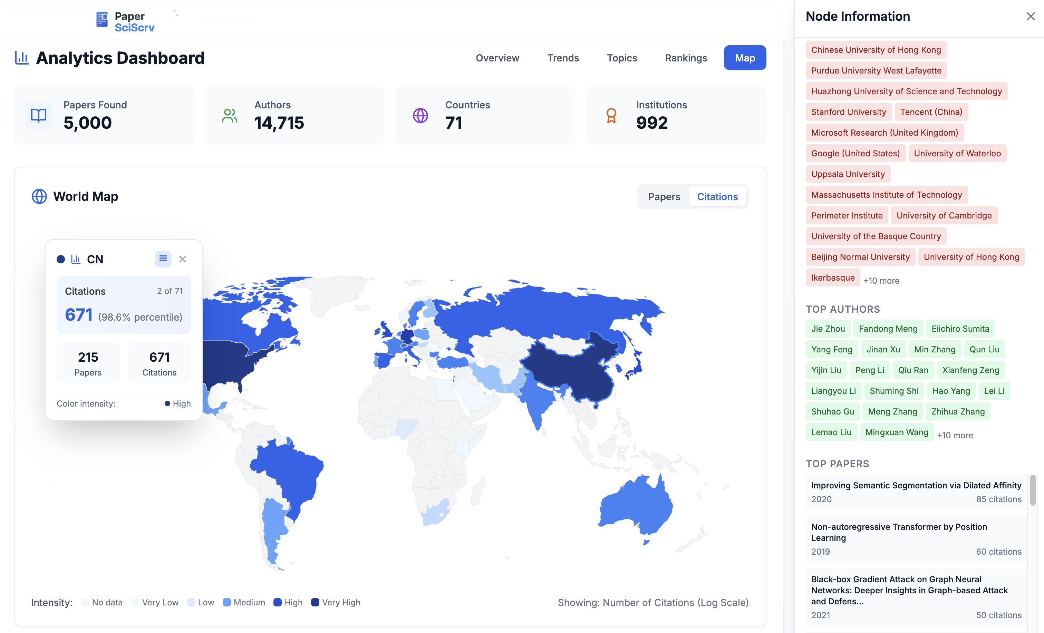The height and width of the screenshot is (633, 1044).
Task: Click the Stanford University institution tag
Action: point(848,112)
